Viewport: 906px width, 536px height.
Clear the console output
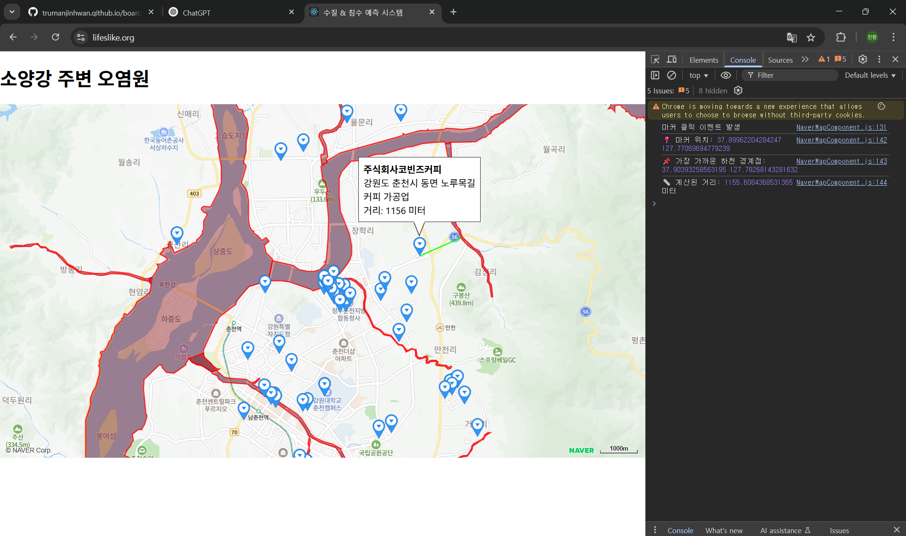pyautogui.click(x=671, y=75)
